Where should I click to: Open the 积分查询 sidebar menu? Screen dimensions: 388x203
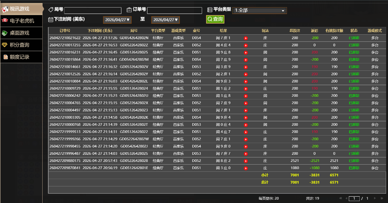tap(21, 45)
